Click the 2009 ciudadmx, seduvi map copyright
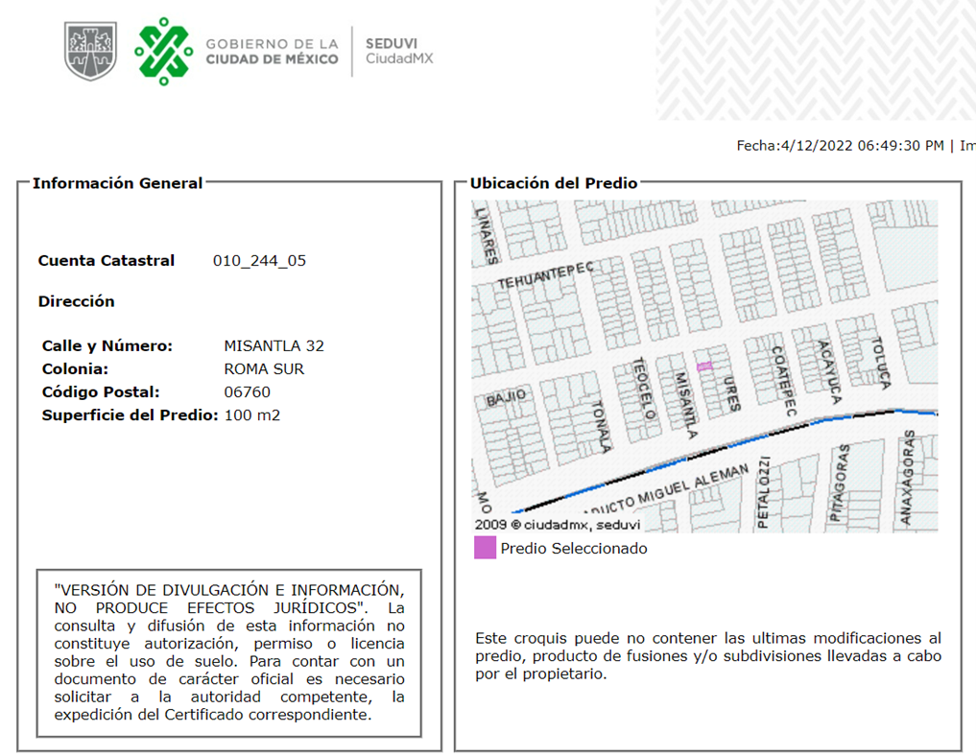Screen dimensions: 976x756 click(x=558, y=525)
